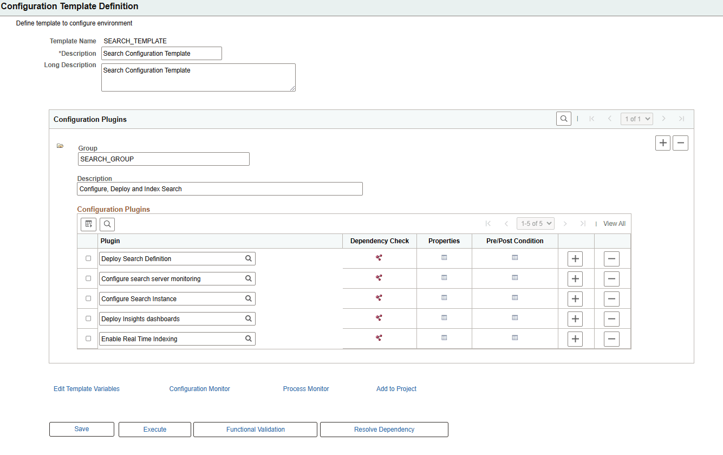
Task: Open the 1-5 of 5 rows dropdown
Action: [x=535, y=223]
